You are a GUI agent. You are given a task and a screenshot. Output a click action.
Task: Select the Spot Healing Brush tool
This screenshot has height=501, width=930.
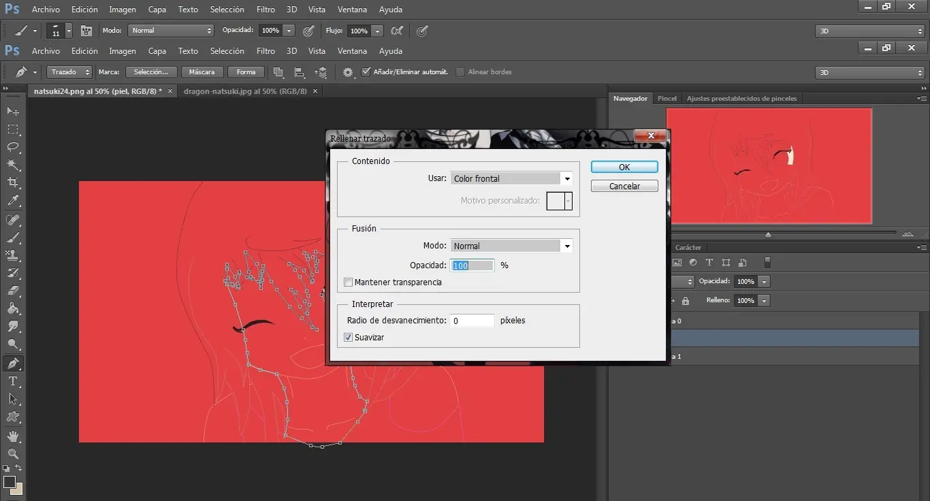pos(13,220)
